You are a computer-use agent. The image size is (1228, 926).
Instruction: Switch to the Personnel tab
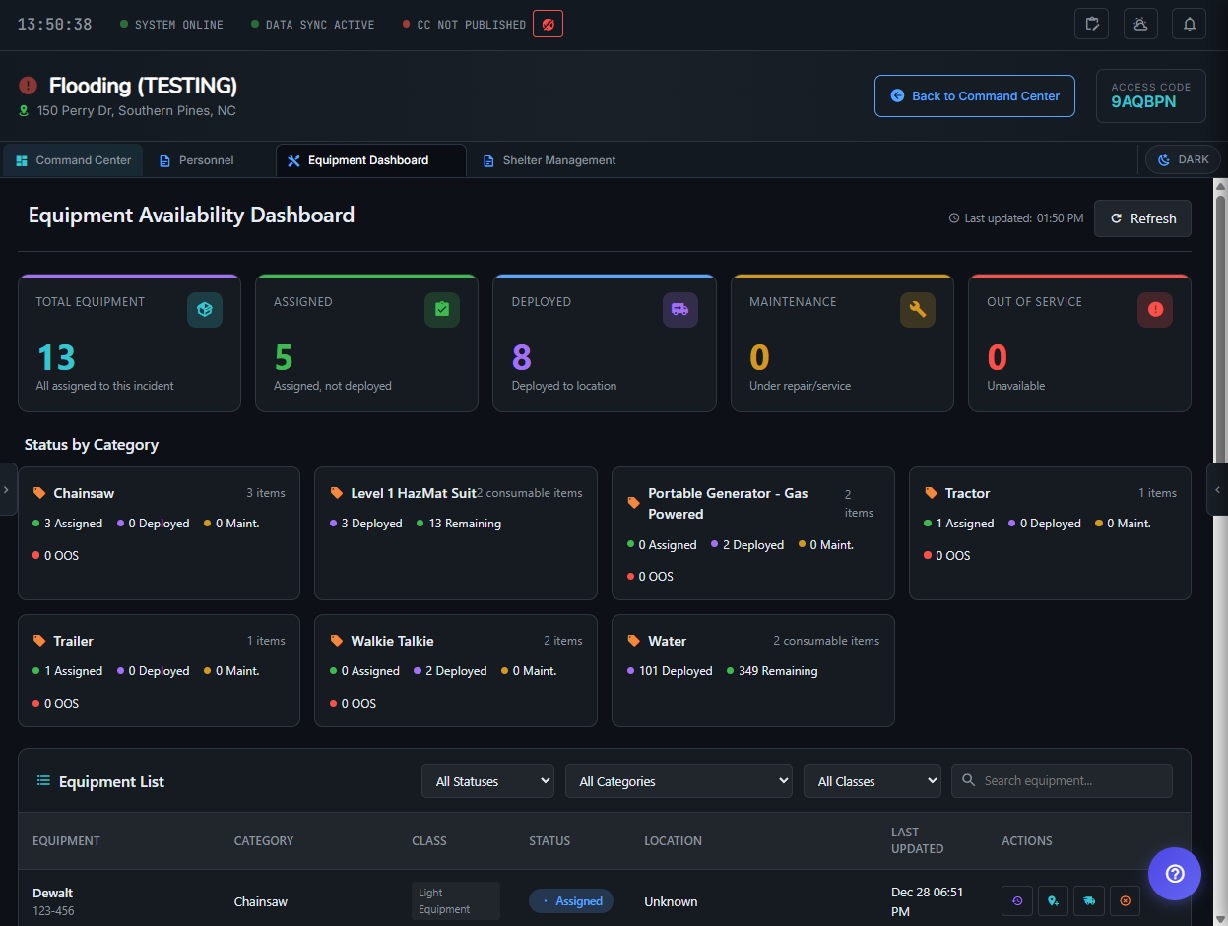coord(195,159)
